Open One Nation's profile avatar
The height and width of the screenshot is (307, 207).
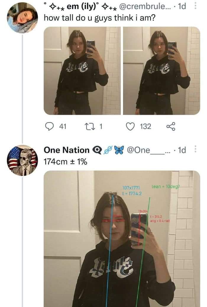click(22, 160)
